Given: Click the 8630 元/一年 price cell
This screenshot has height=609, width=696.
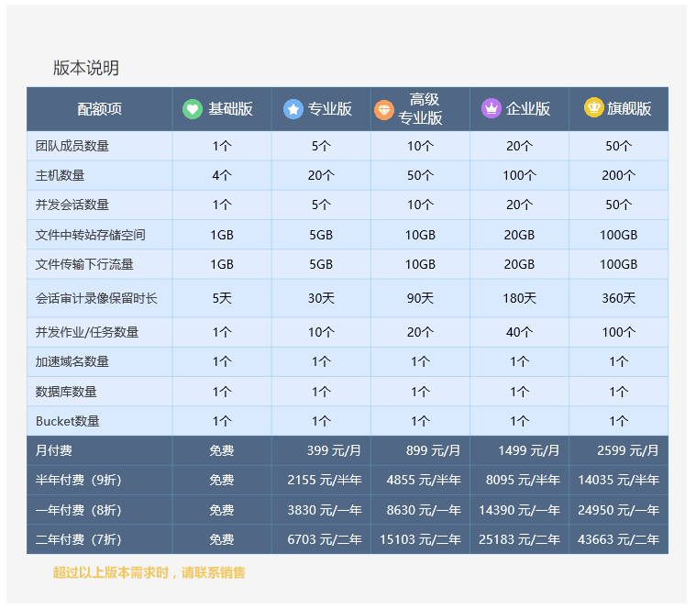Looking at the screenshot, I should (420, 510).
